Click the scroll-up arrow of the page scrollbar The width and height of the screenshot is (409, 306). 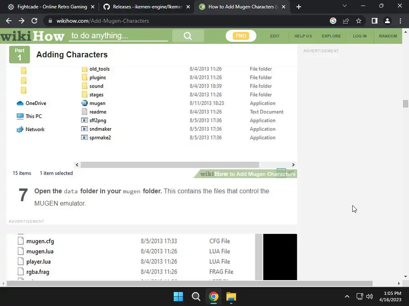tap(405, 32)
